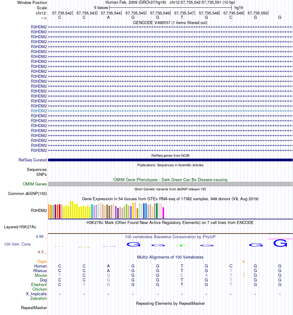Click the R3HDM2 label beside the GTEx chart
Viewport: 293px width, 315px height.
[x=39, y=210]
